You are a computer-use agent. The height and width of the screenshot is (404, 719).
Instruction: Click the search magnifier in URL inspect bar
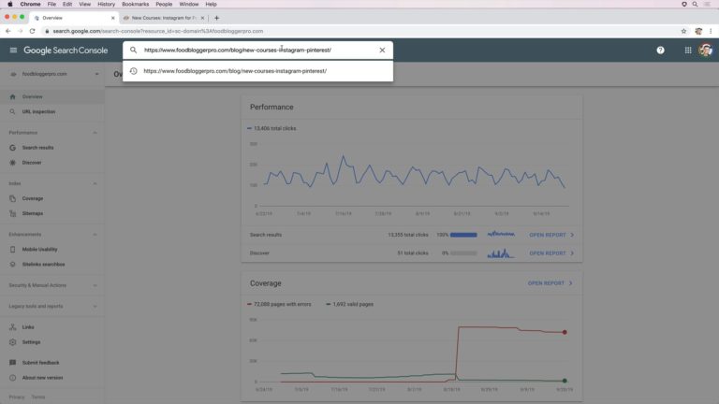point(134,50)
